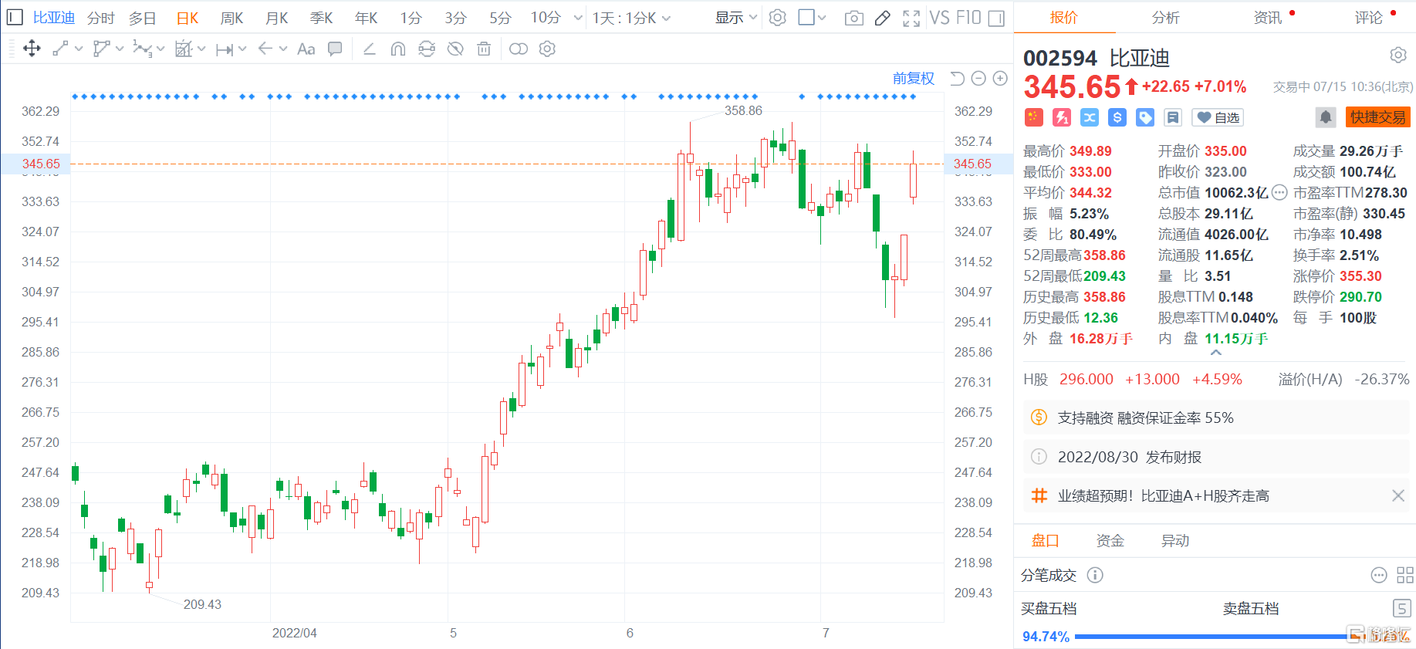Open the F10 company info

tap(968, 17)
